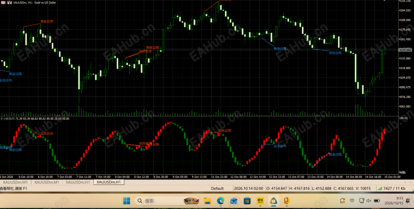This screenshot has width=414, height=209.
Task: Switch to the first XAUUSDm,M1 chart tab
Action: [15, 182]
